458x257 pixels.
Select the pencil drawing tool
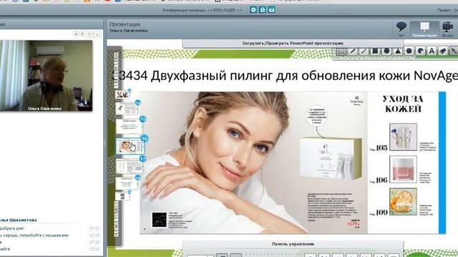tap(353, 51)
